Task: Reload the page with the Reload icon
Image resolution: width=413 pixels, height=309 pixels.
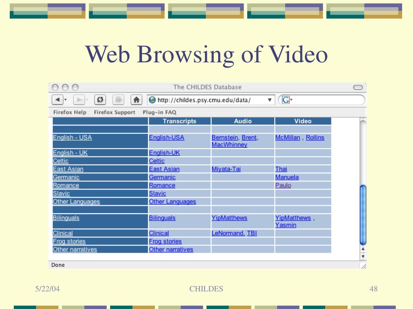Action: (100, 100)
